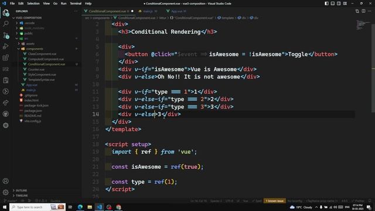The height and width of the screenshot is (211, 375).
Task: Toggle secondary side bar layout button
Action: [x=339, y=4]
